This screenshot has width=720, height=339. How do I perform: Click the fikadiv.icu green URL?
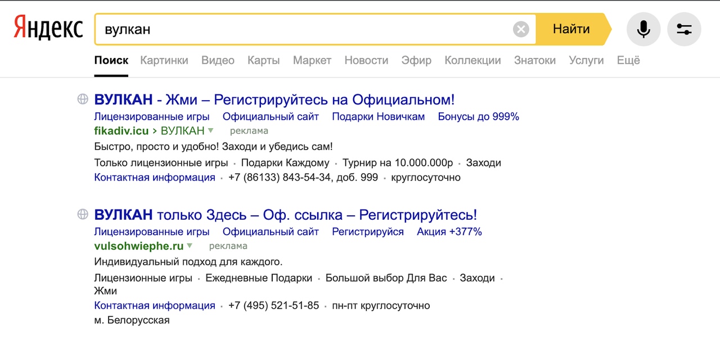coord(121,131)
